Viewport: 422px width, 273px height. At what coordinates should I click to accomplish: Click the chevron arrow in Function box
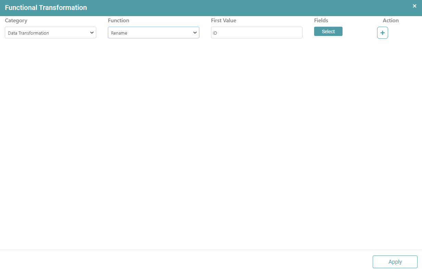(x=195, y=33)
